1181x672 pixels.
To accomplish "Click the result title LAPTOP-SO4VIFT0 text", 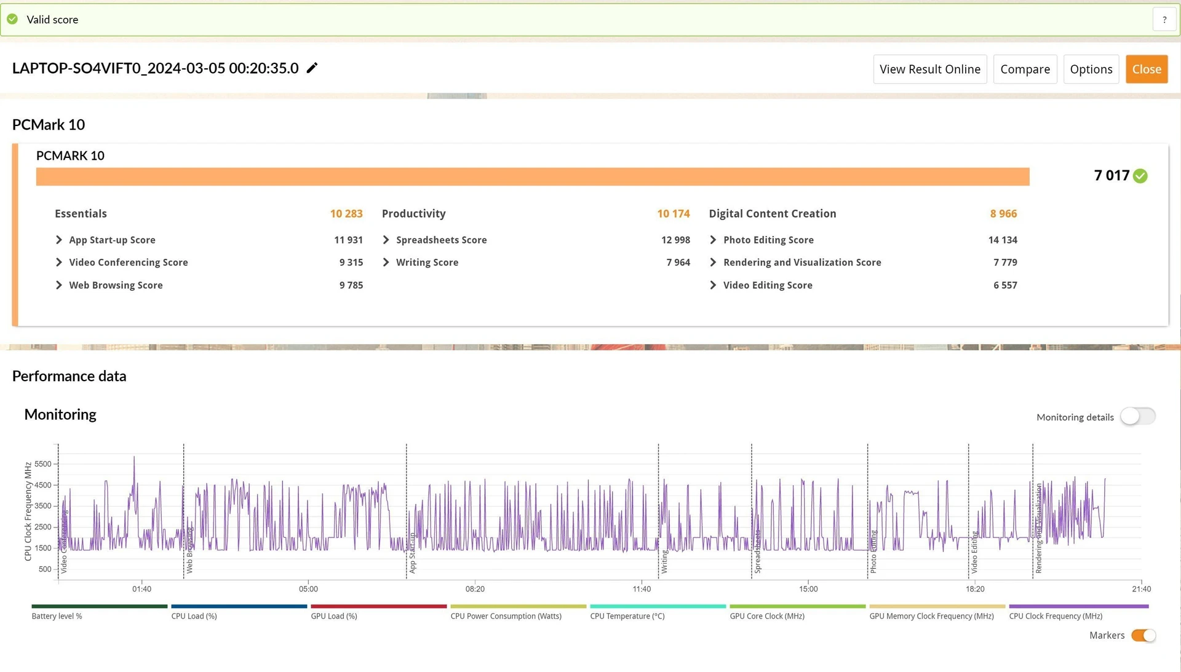I will click(155, 68).
